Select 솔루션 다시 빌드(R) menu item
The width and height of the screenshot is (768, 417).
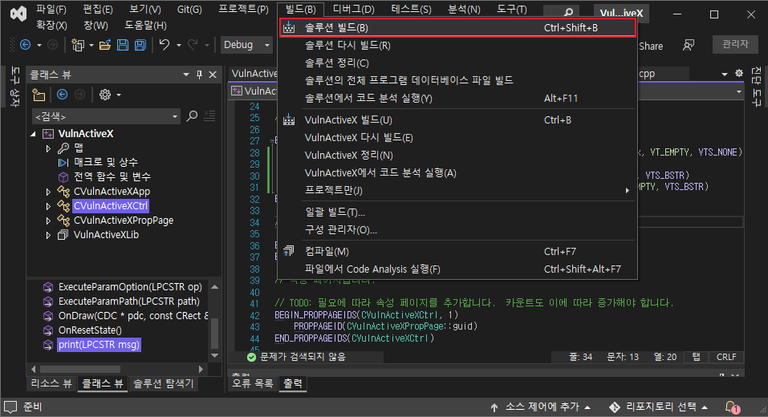(457, 46)
